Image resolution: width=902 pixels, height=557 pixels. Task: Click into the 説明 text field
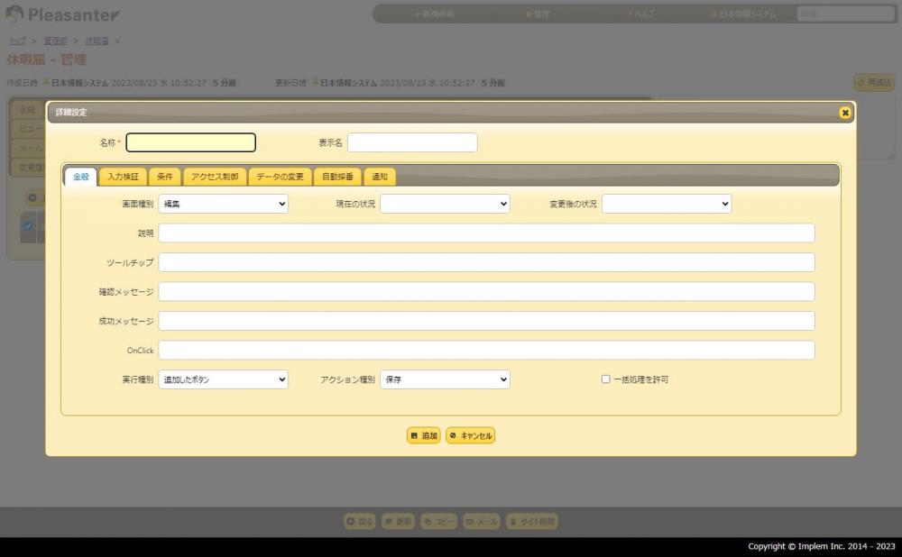[486, 233]
